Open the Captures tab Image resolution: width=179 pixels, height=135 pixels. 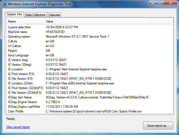point(54,15)
